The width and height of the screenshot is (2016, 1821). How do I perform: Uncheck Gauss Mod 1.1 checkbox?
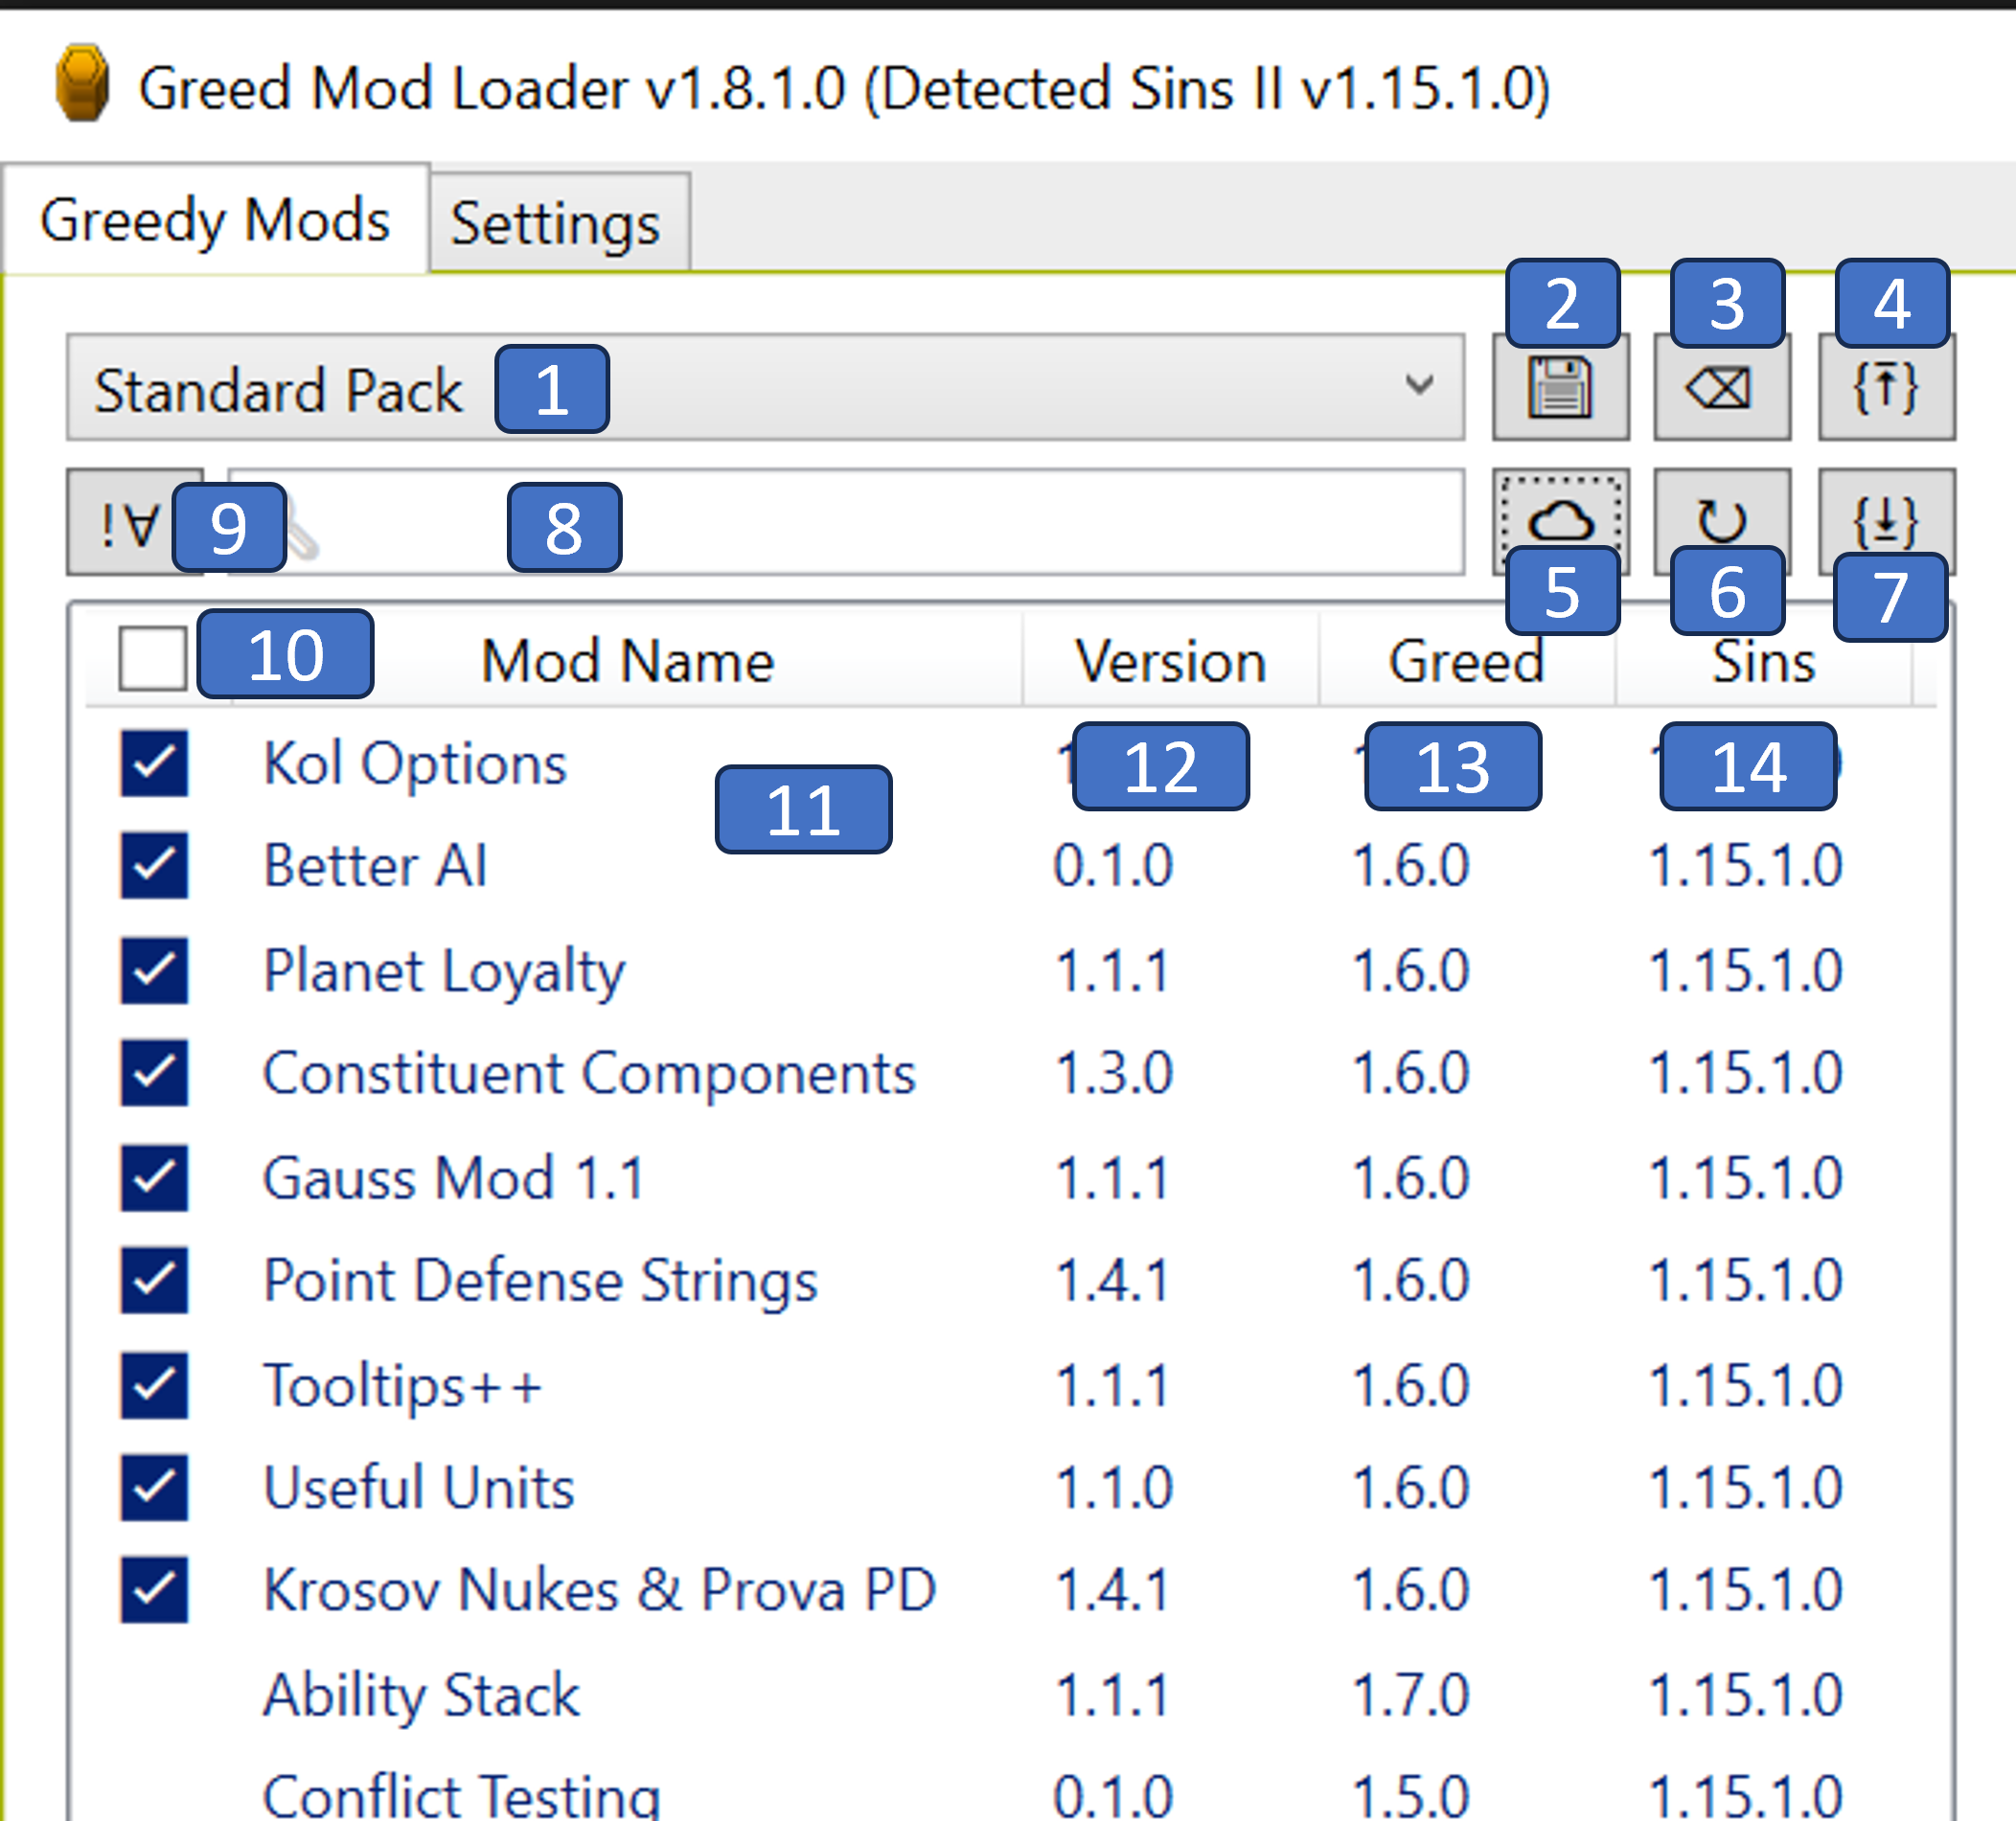[x=155, y=1178]
